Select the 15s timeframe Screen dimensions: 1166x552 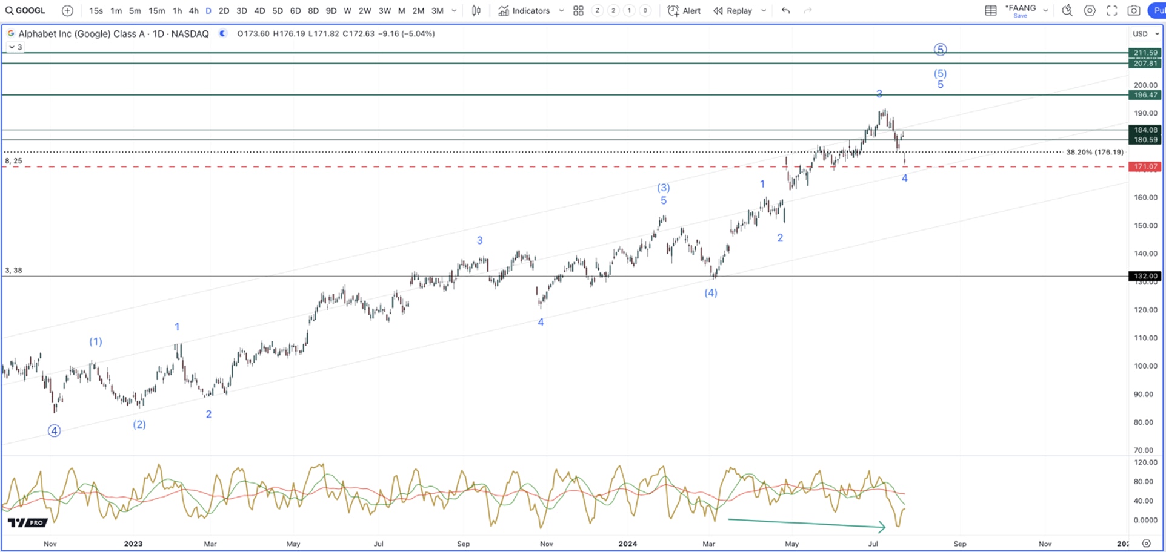(x=96, y=10)
